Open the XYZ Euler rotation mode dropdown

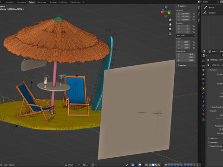(x=185, y=36)
